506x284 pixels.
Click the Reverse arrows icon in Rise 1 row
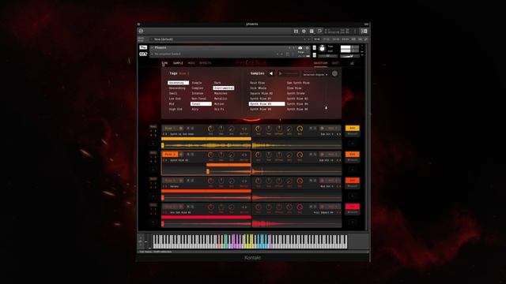[244, 129]
